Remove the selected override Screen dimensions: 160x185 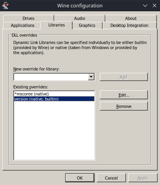click(124, 106)
